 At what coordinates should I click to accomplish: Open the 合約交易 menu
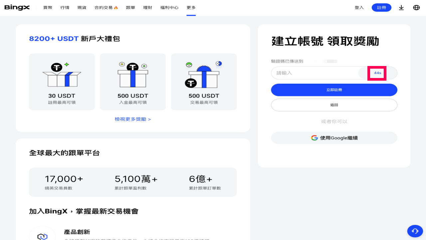106,8
